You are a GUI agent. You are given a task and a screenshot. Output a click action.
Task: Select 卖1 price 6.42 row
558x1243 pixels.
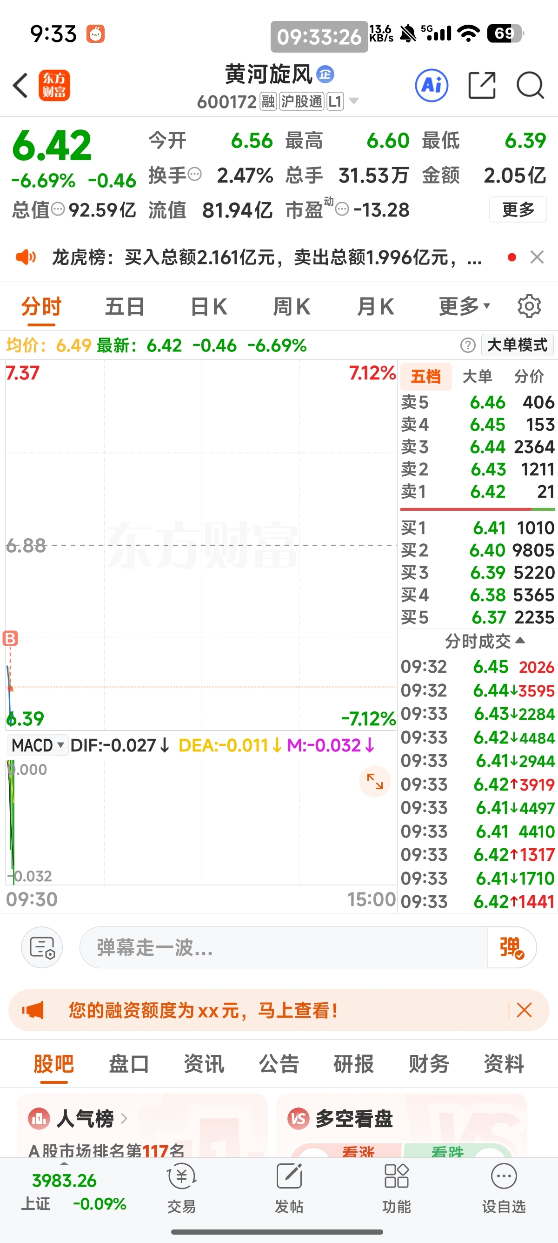(x=478, y=491)
